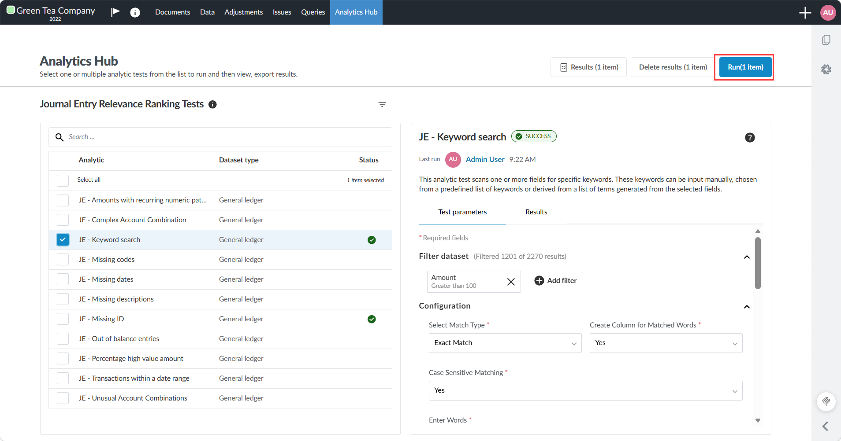Switch to the Results tab

click(536, 212)
